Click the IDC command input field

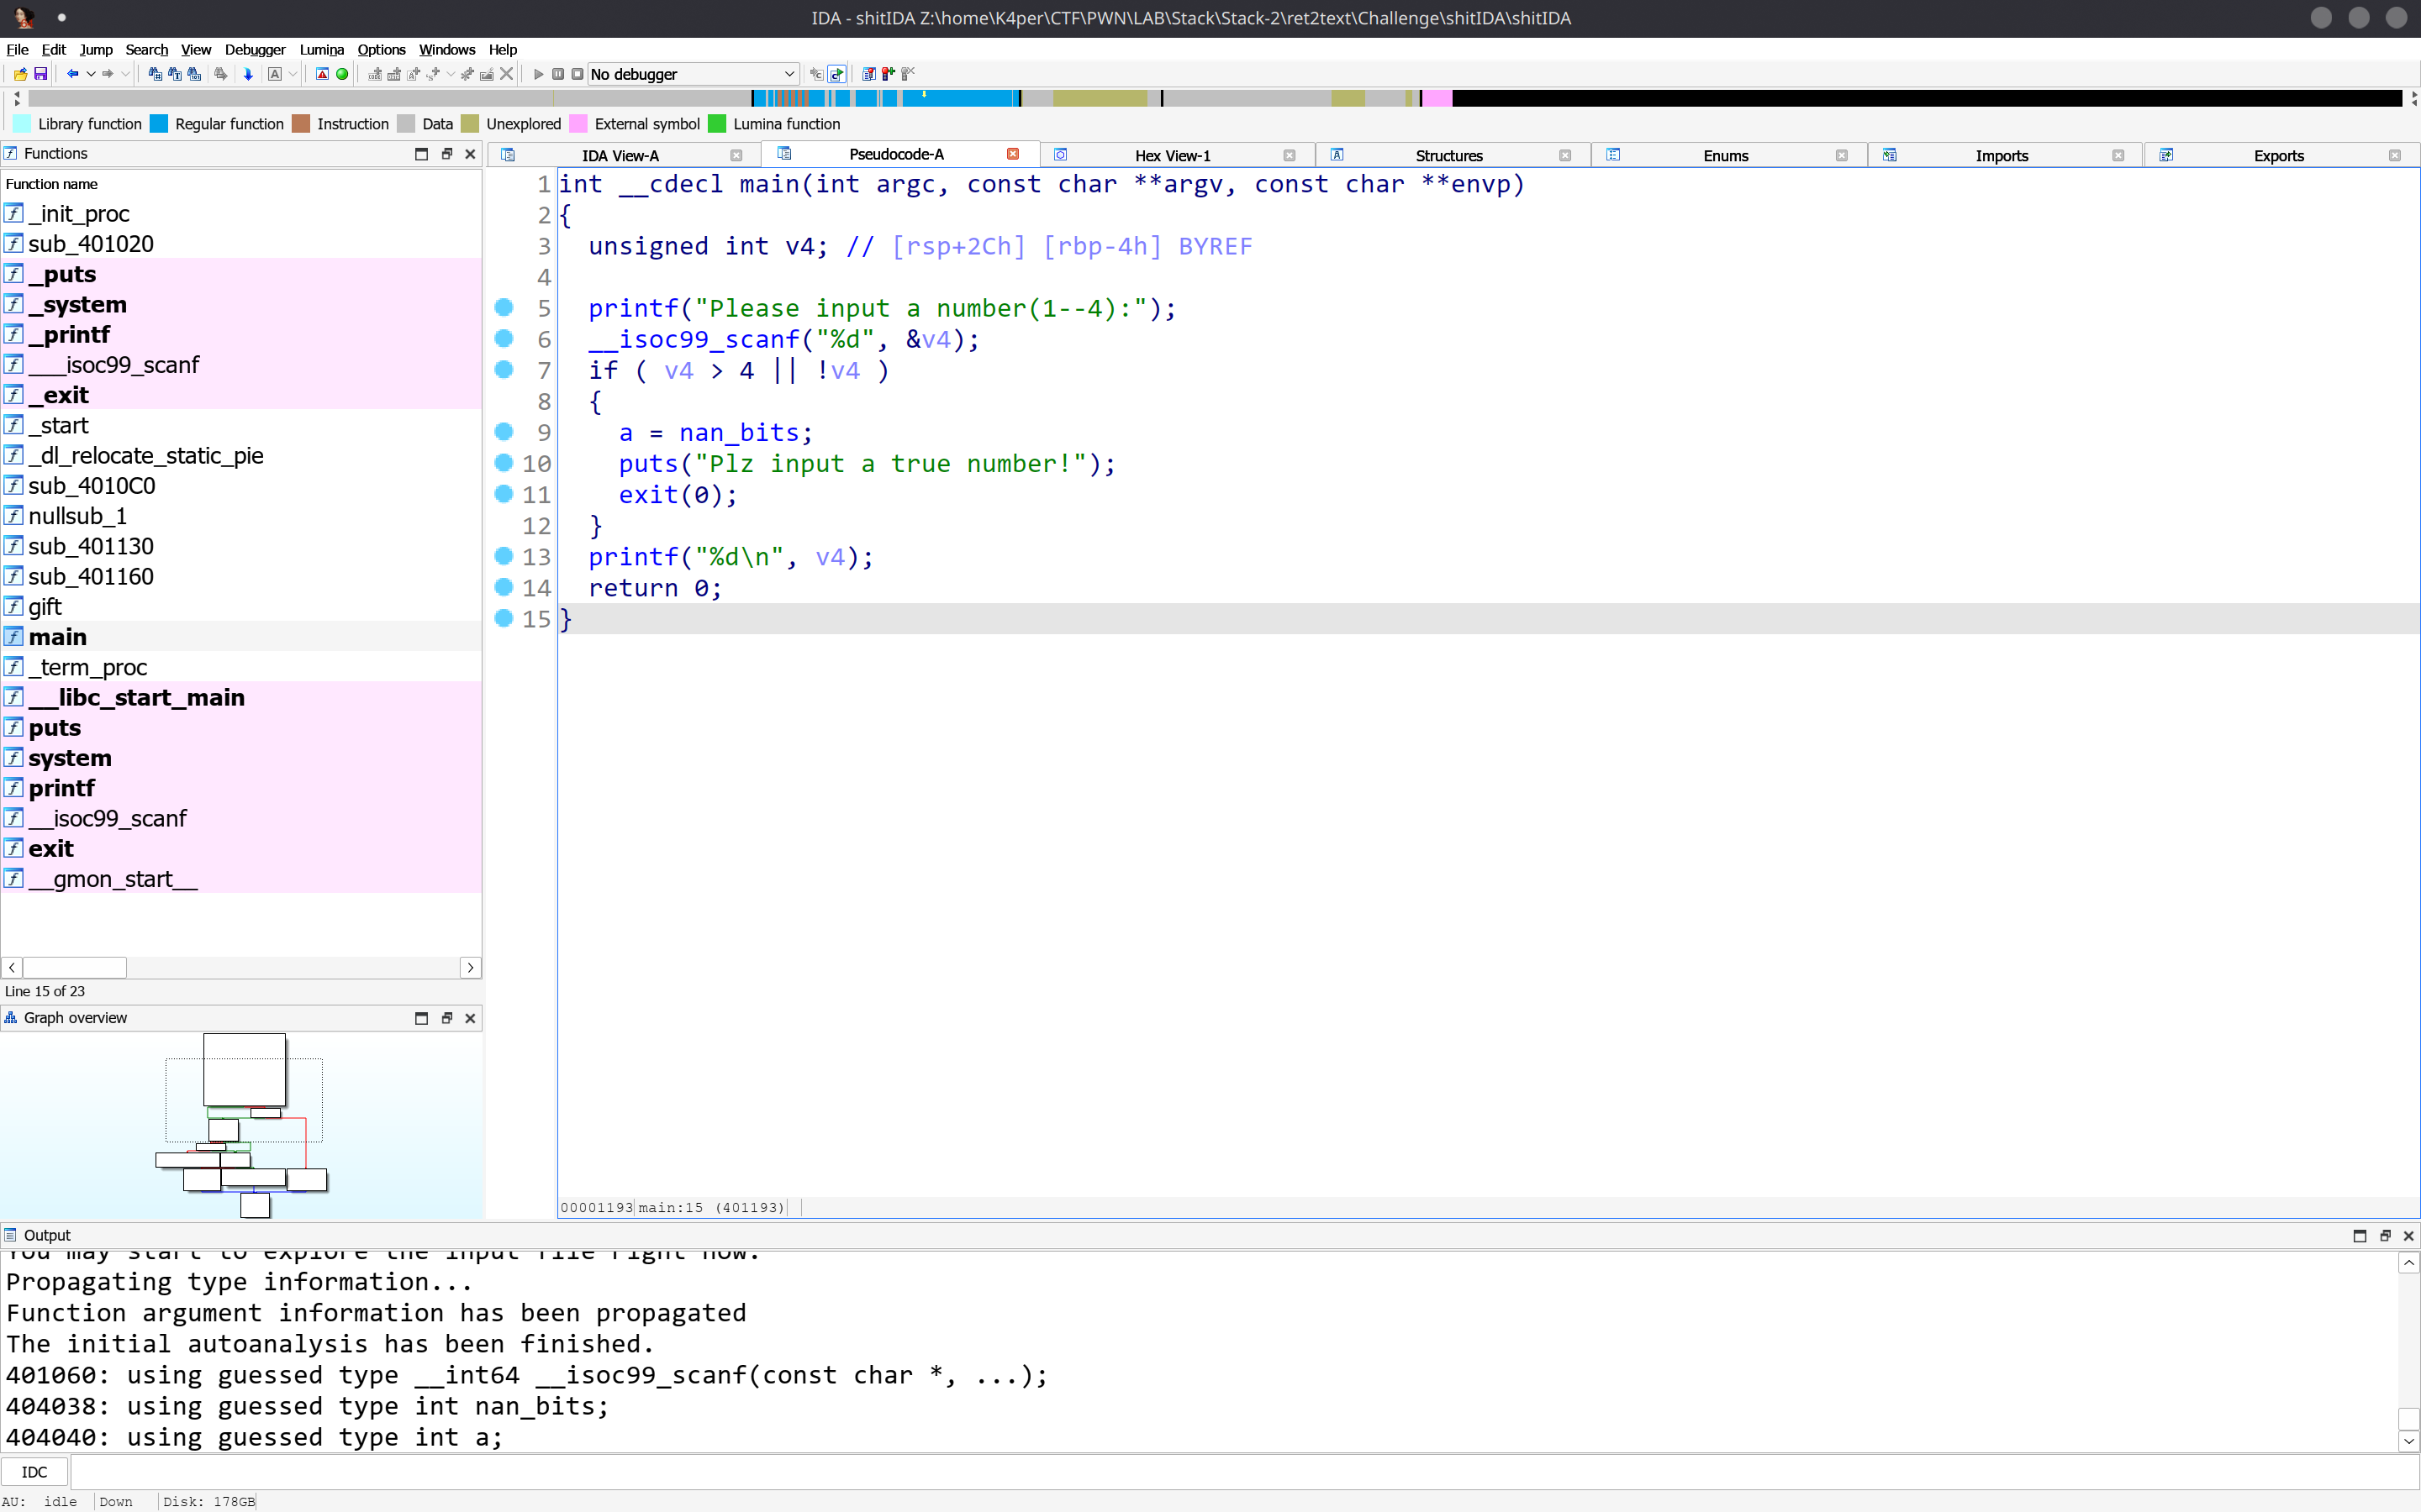(x=1241, y=1472)
